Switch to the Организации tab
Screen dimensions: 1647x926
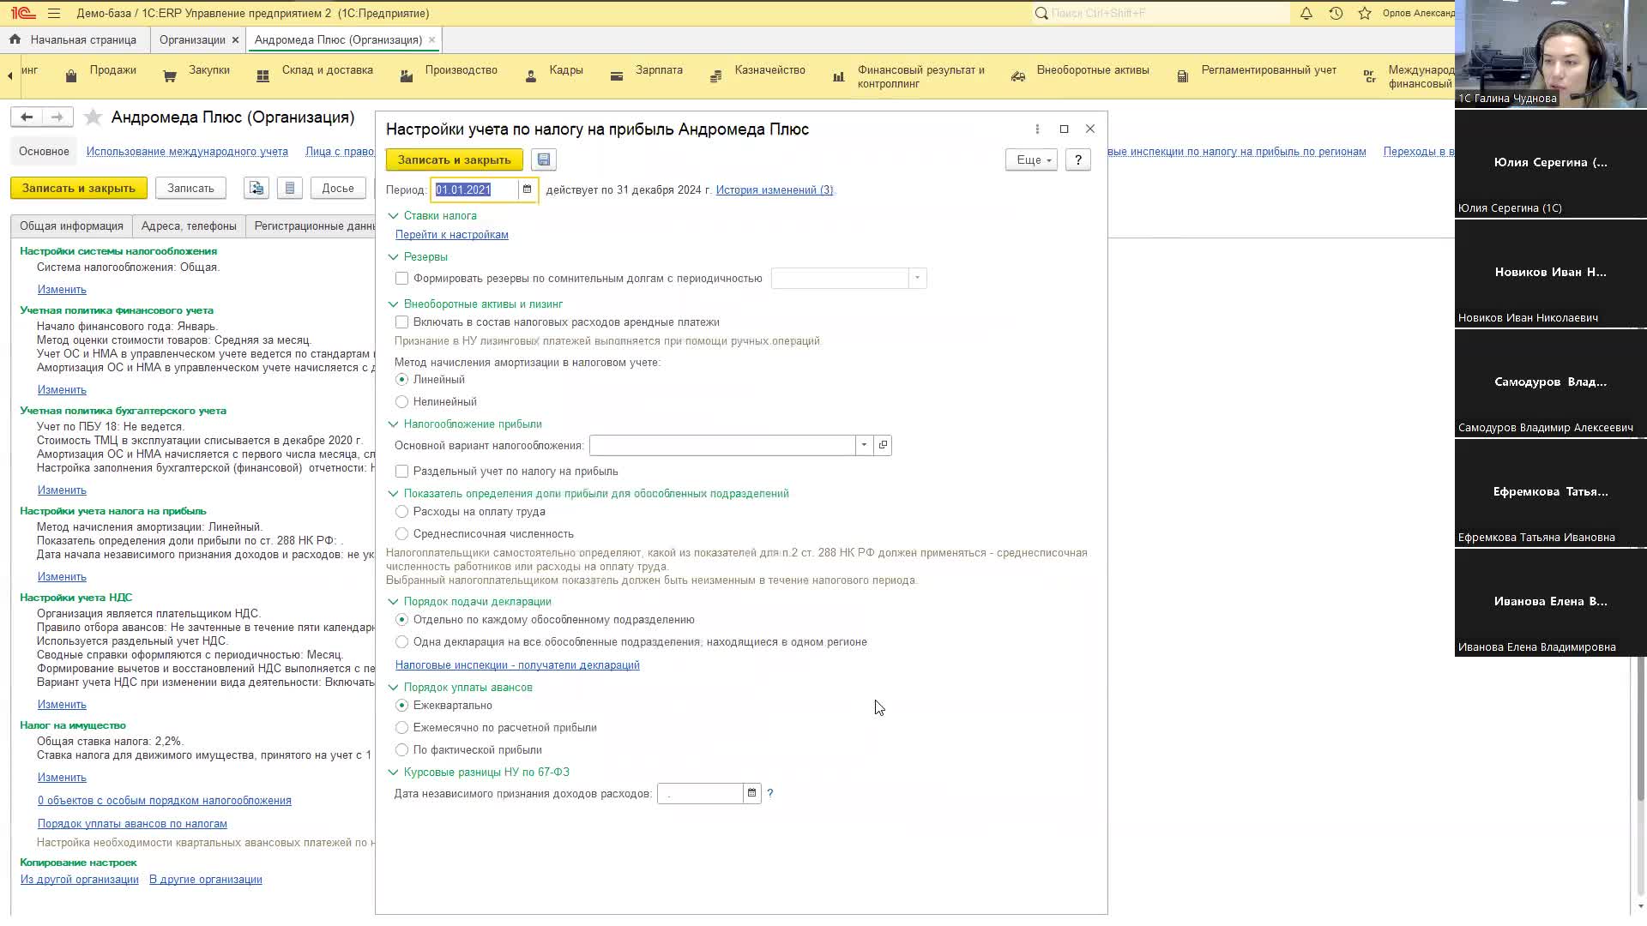(x=192, y=40)
